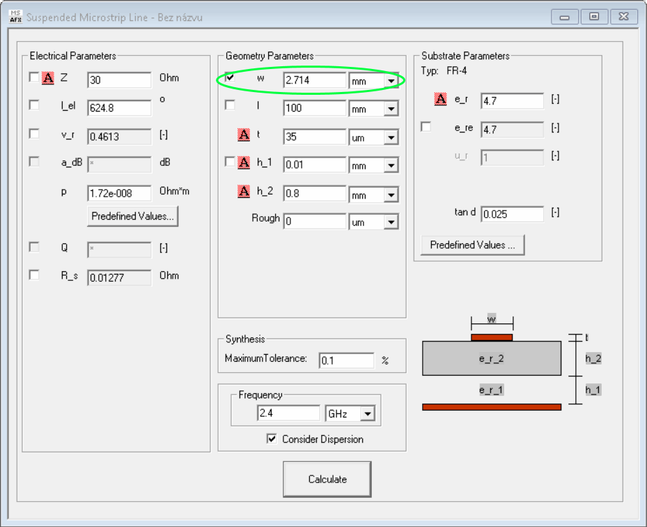The height and width of the screenshot is (527, 647).
Task: Disable the Consider Dispersion checkbox
Action: pyautogui.click(x=272, y=439)
